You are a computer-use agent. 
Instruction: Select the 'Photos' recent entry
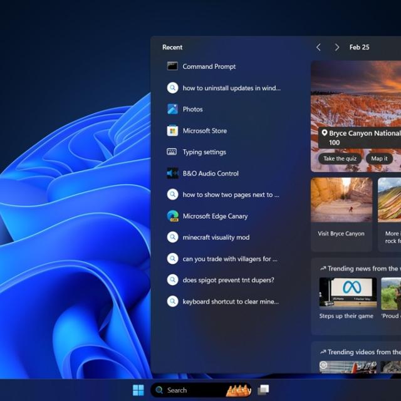[x=192, y=109]
